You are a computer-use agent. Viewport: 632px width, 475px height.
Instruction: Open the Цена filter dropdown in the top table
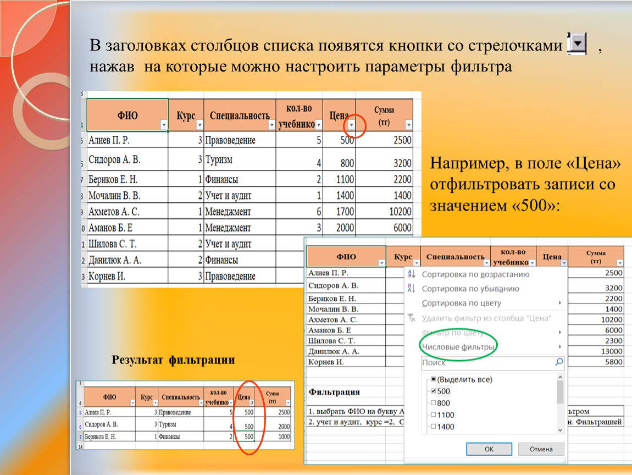pos(351,125)
